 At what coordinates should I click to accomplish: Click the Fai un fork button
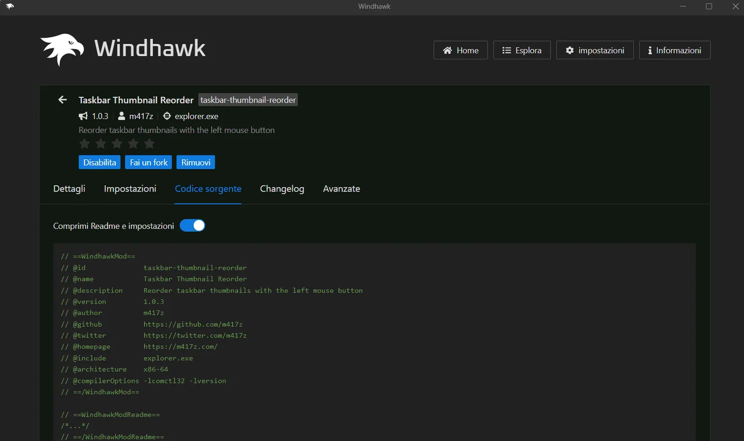coord(148,162)
